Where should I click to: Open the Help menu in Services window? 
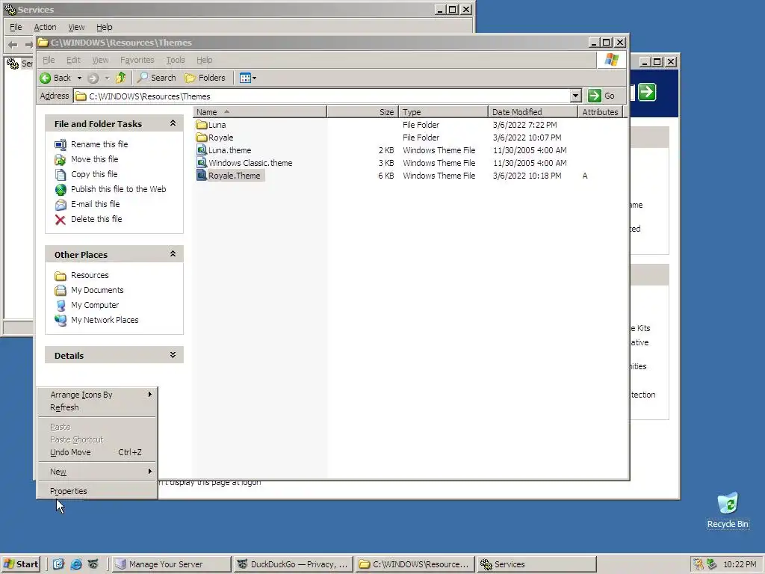point(104,27)
